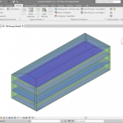
Task: Select the Space tool icon
Action: pyautogui.click(x=24, y=10)
